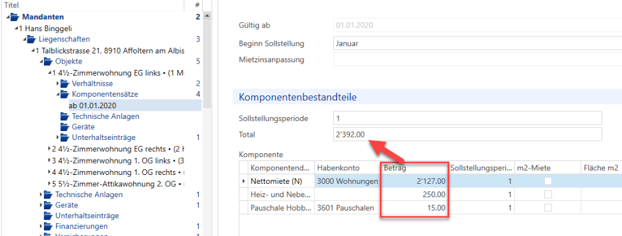Click the Liegenschaften folder icon
The image size is (622, 236).
click(31, 39)
